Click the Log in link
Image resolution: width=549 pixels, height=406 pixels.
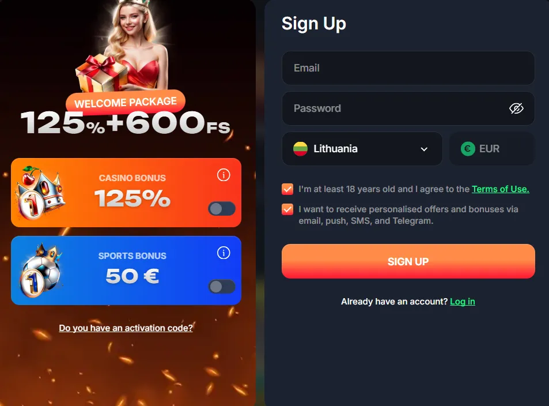pyautogui.click(x=462, y=302)
